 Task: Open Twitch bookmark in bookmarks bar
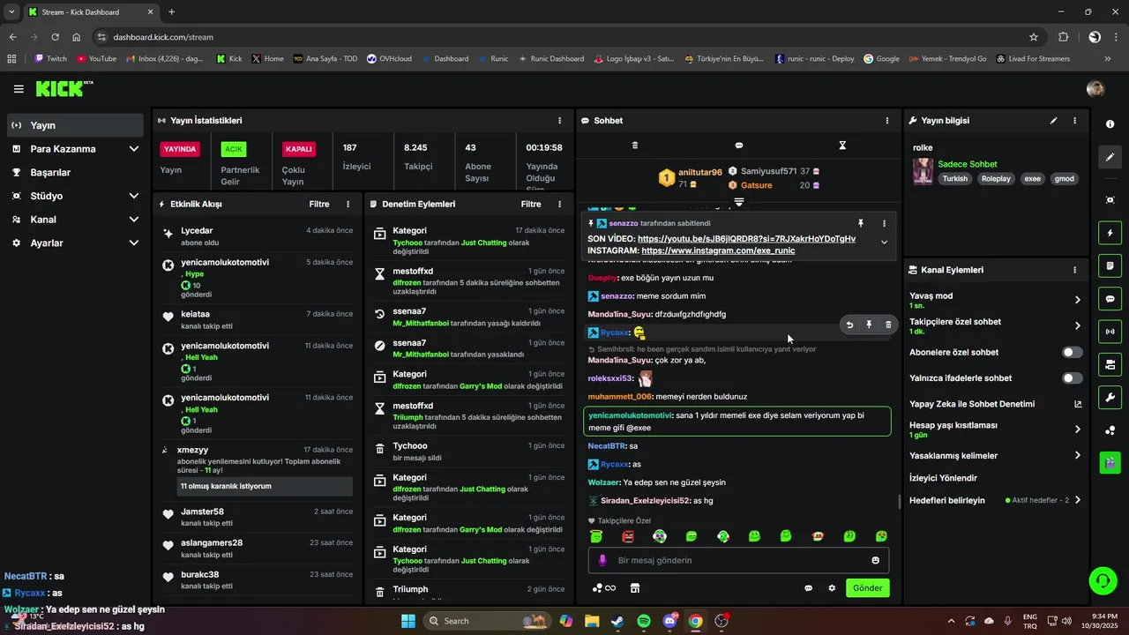click(50, 59)
